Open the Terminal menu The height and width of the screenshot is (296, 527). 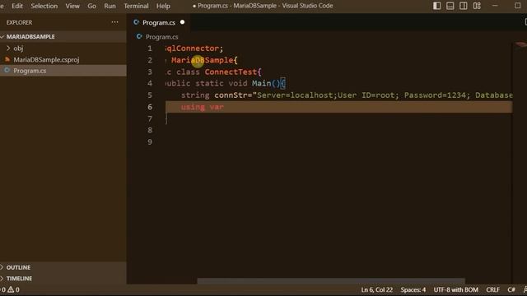136,6
